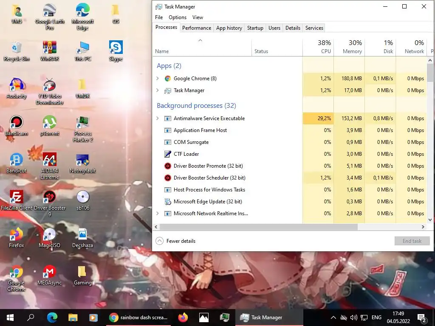Switch to the Users tab
Screen dimensions: 435x326
[274, 28]
